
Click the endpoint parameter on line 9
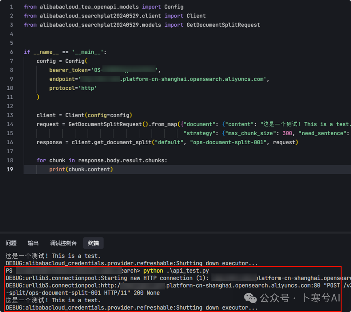[x=62, y=79]
